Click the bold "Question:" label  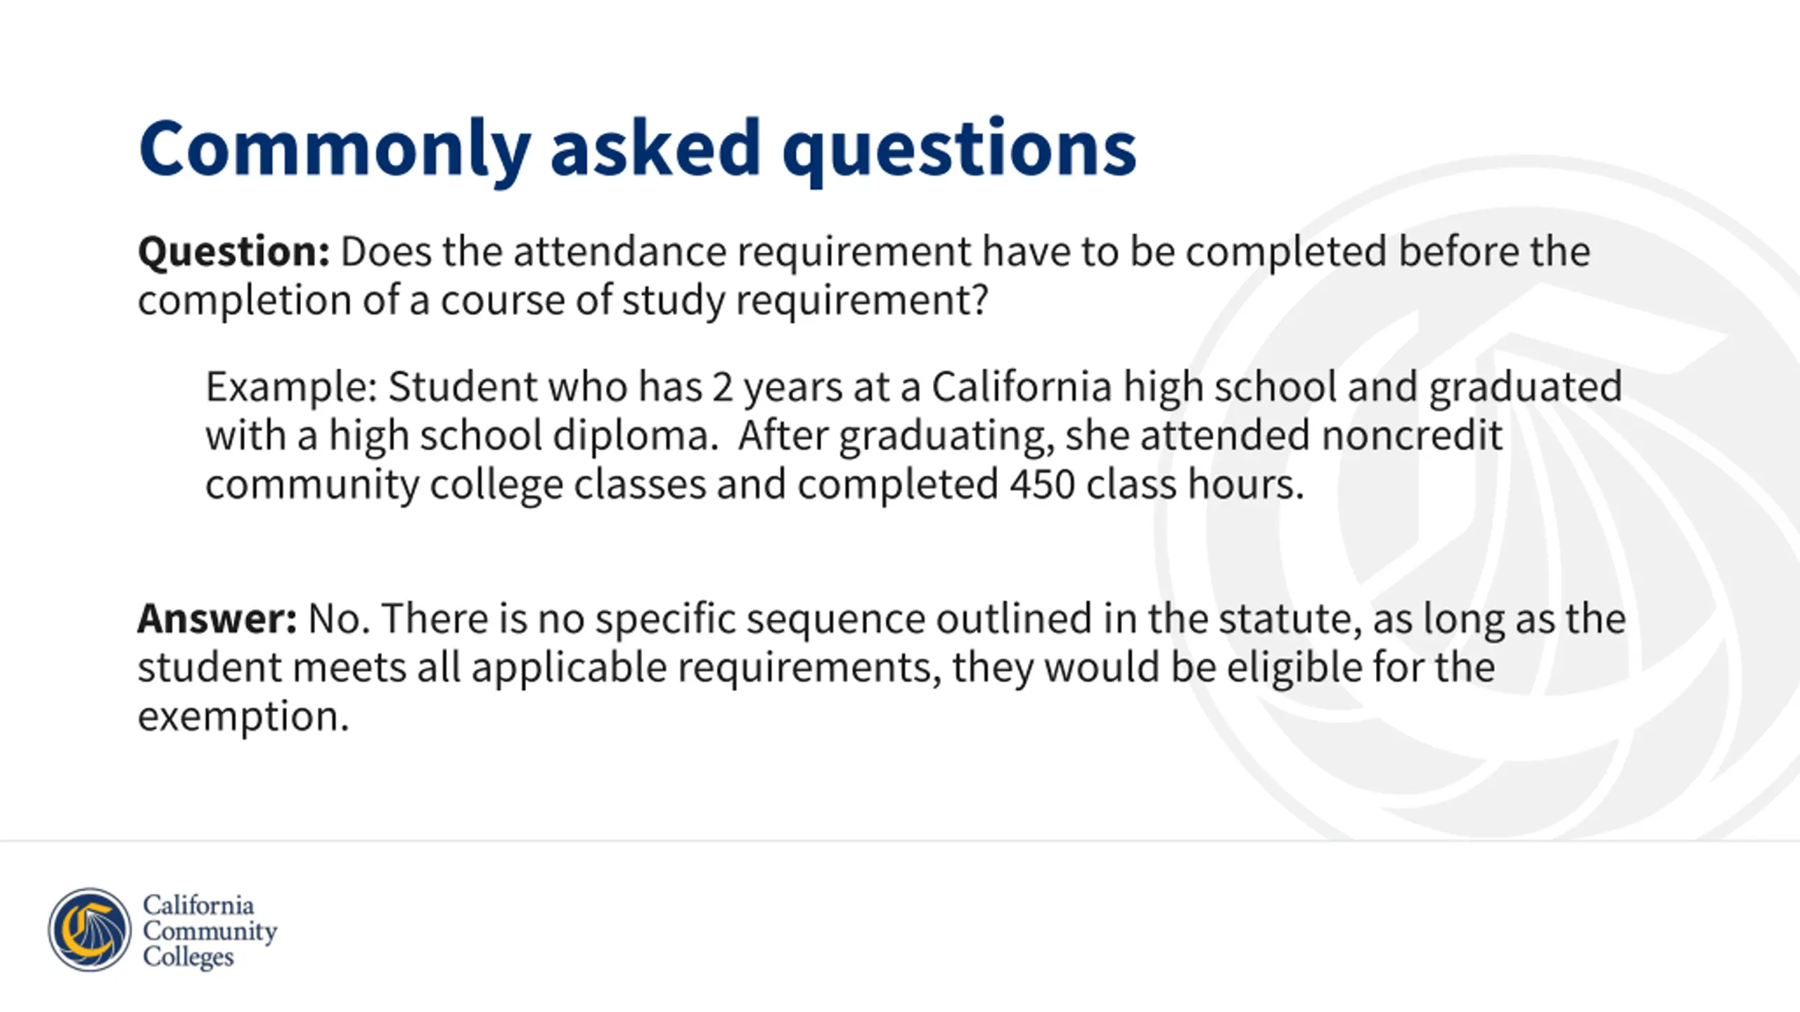(x=233, y=252)
